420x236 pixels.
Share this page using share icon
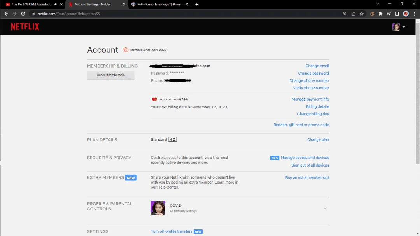tap(353, 14)
